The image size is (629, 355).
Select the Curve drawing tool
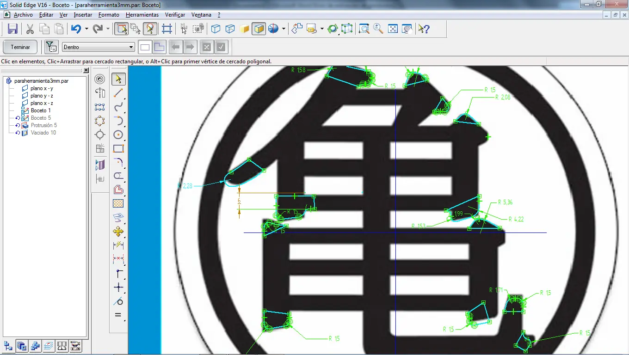[118, 107]
